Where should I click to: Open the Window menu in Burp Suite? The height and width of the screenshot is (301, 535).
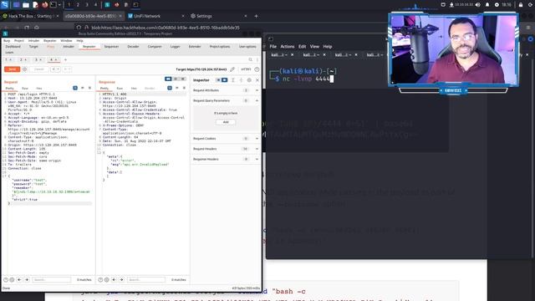(x=66, y=41)
